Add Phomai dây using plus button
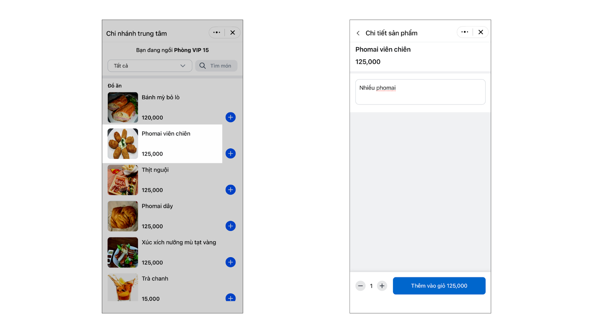Image resolution: width=593 pixels, height=333 pixels. (x=231, y=226)
